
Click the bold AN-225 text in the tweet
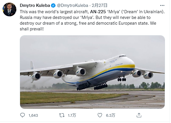98,12
